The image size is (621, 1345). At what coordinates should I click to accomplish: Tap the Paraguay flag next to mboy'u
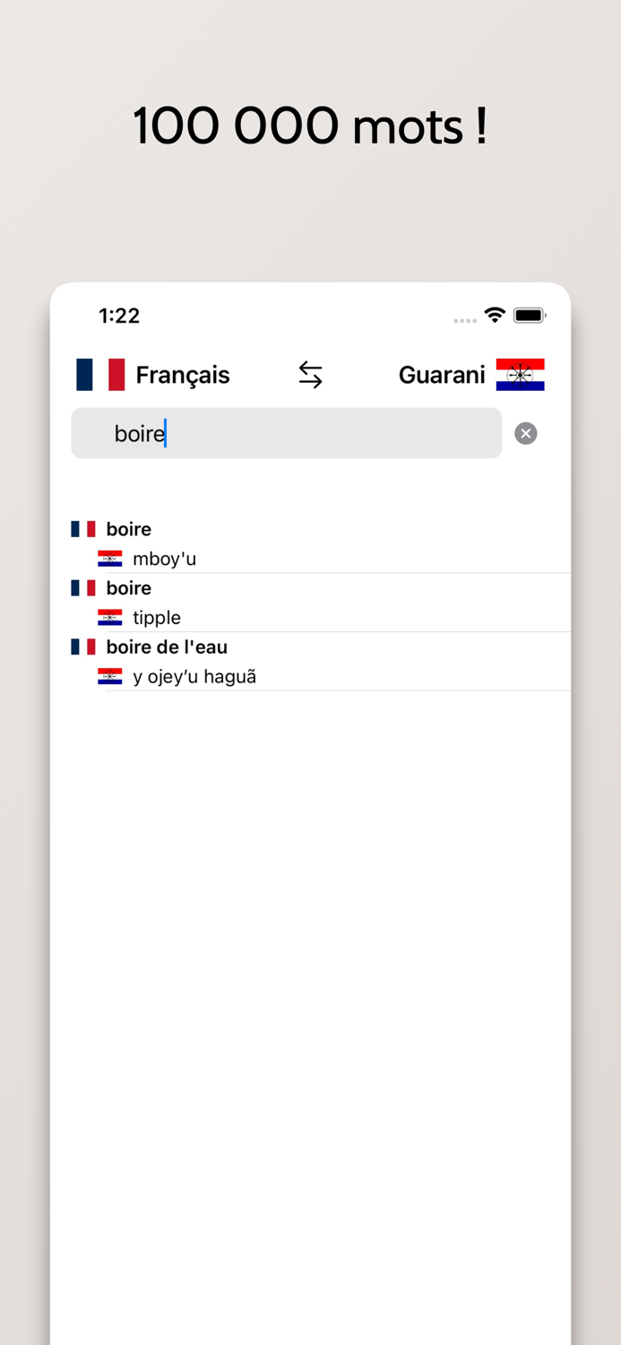click(109, 558)
